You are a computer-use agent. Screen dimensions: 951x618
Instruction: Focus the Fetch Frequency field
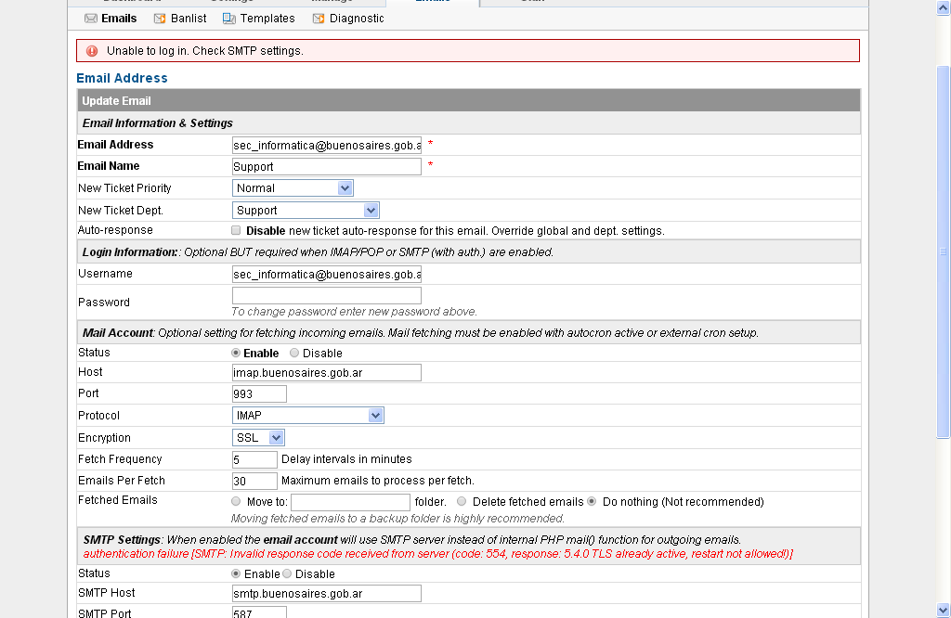[x=254, y=459]
